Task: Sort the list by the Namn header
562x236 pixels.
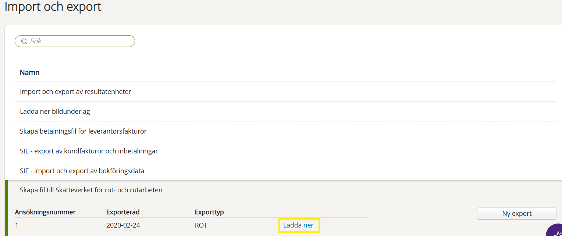Action: point(30,72)
